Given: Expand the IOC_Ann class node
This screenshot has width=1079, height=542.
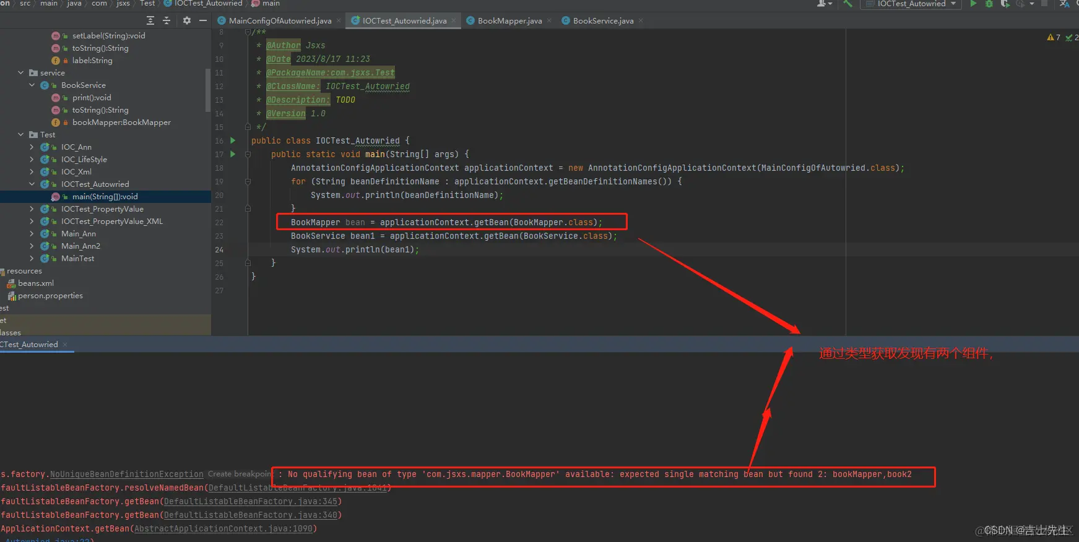Looking at the screenshot, I should 32,147.
